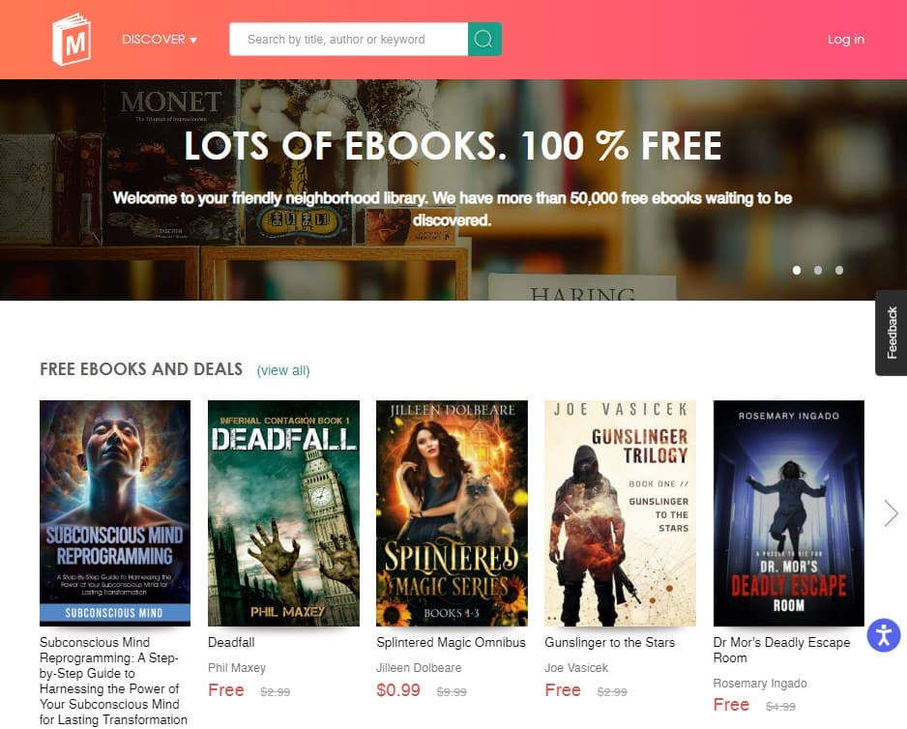Click the next arrow of book carousel
The width and height of the screenshot is (907, 729).
pos(891,513)
